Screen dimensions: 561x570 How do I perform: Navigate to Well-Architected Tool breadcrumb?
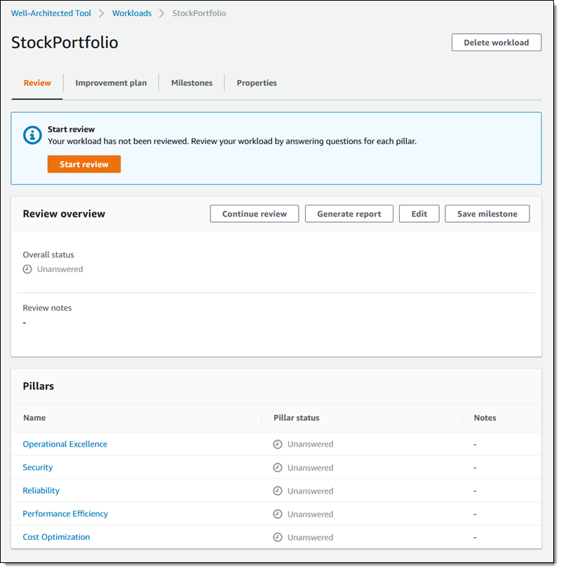click(x=51, y=13)
